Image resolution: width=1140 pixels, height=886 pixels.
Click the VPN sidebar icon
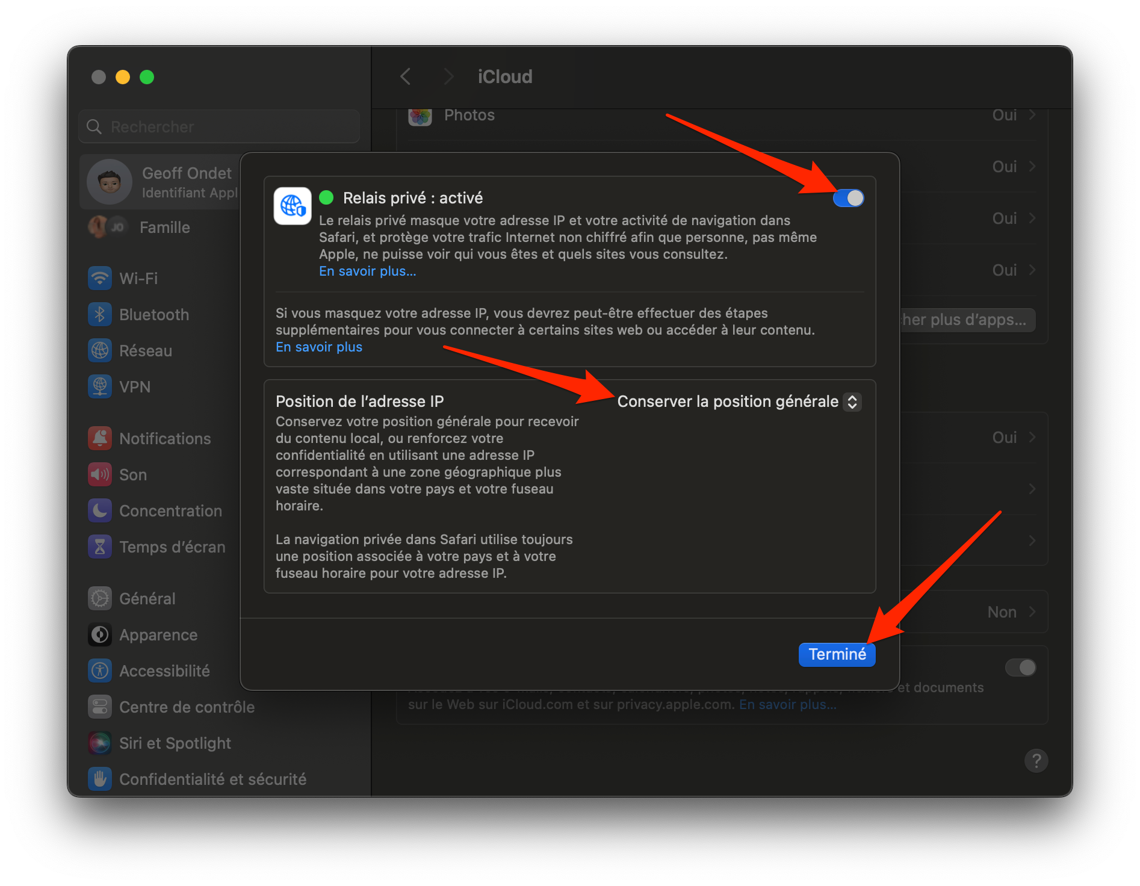click(x=100, y=386)
